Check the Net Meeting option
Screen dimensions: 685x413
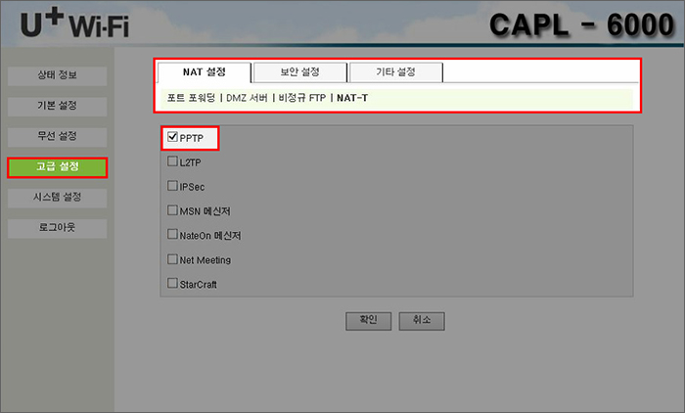(x=173, y=259)
